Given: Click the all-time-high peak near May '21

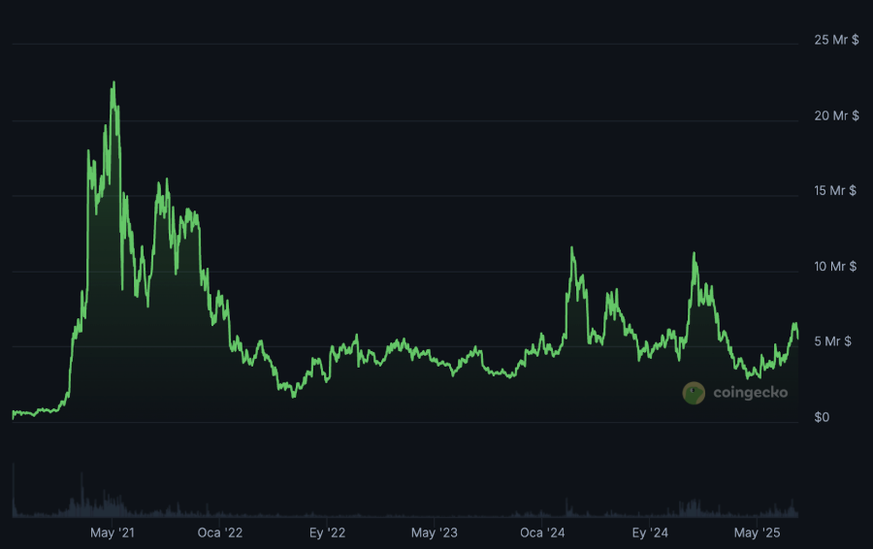Looking at the screenshot, I should 113,82.
